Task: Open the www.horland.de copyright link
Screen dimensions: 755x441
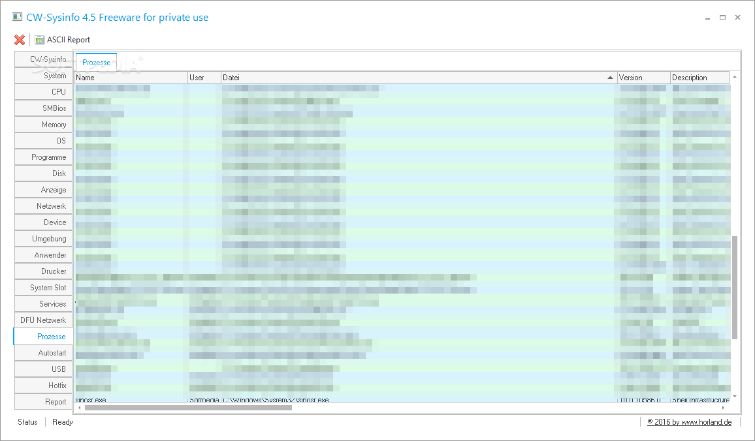Action: (690, 422)
